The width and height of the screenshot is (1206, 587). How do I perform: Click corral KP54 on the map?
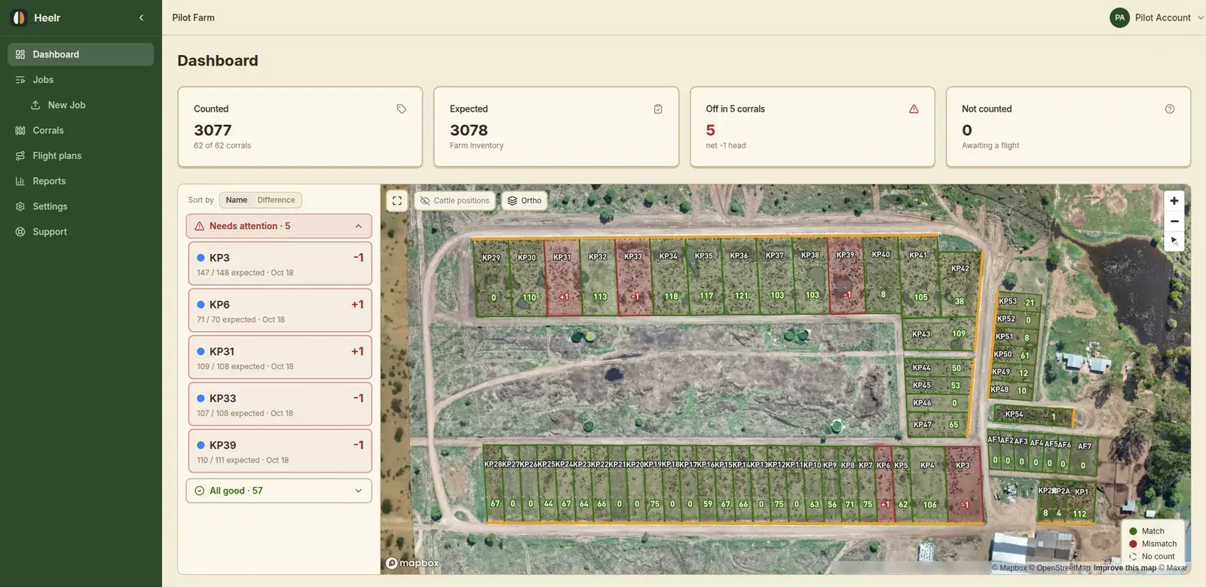pyautogui.click(x=1033, y=414)
